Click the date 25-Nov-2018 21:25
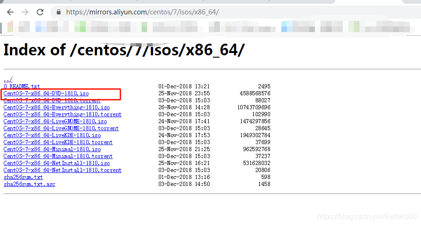This screenshot has height=225, width=421. coord(184,149)
